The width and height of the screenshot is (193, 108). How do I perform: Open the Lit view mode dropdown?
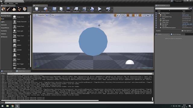click(48, 15)
